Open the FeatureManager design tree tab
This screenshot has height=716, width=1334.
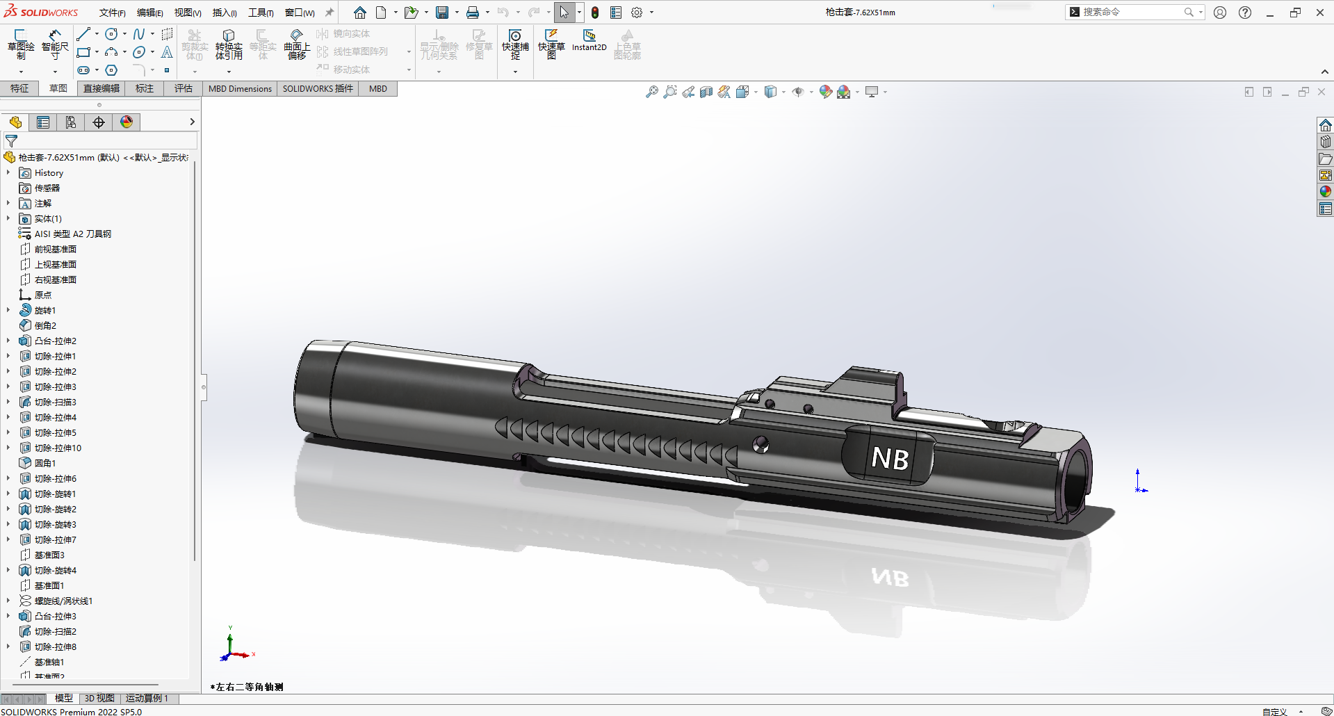[x=15, y=122]
